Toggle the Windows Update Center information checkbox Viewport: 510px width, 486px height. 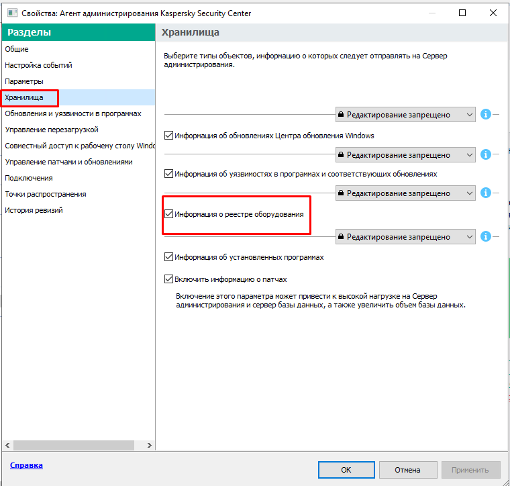click(168, 136)
